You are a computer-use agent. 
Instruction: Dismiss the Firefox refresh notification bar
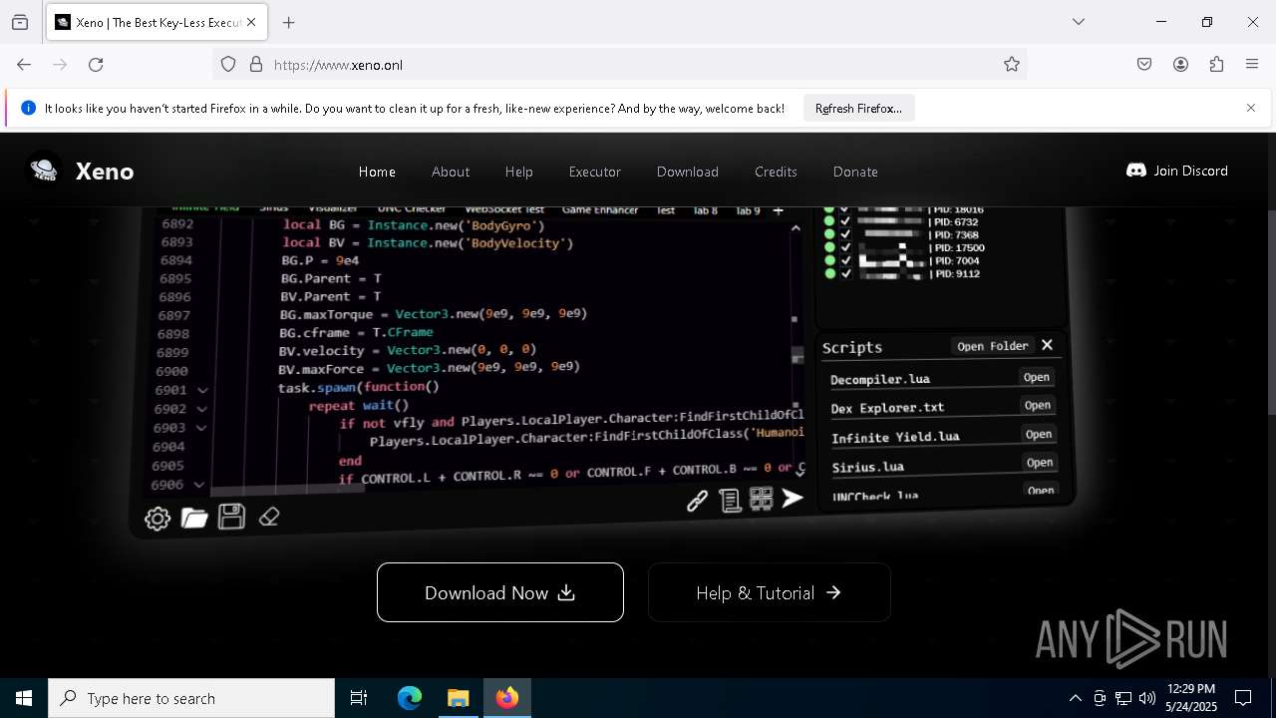click(x=1251, y=108)
